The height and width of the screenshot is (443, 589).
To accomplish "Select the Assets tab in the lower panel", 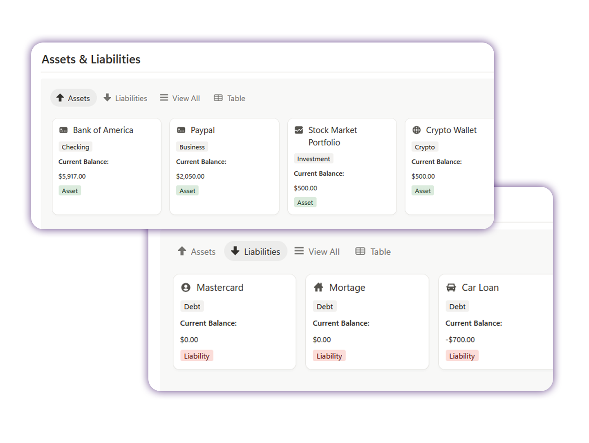I will (197, 252).
